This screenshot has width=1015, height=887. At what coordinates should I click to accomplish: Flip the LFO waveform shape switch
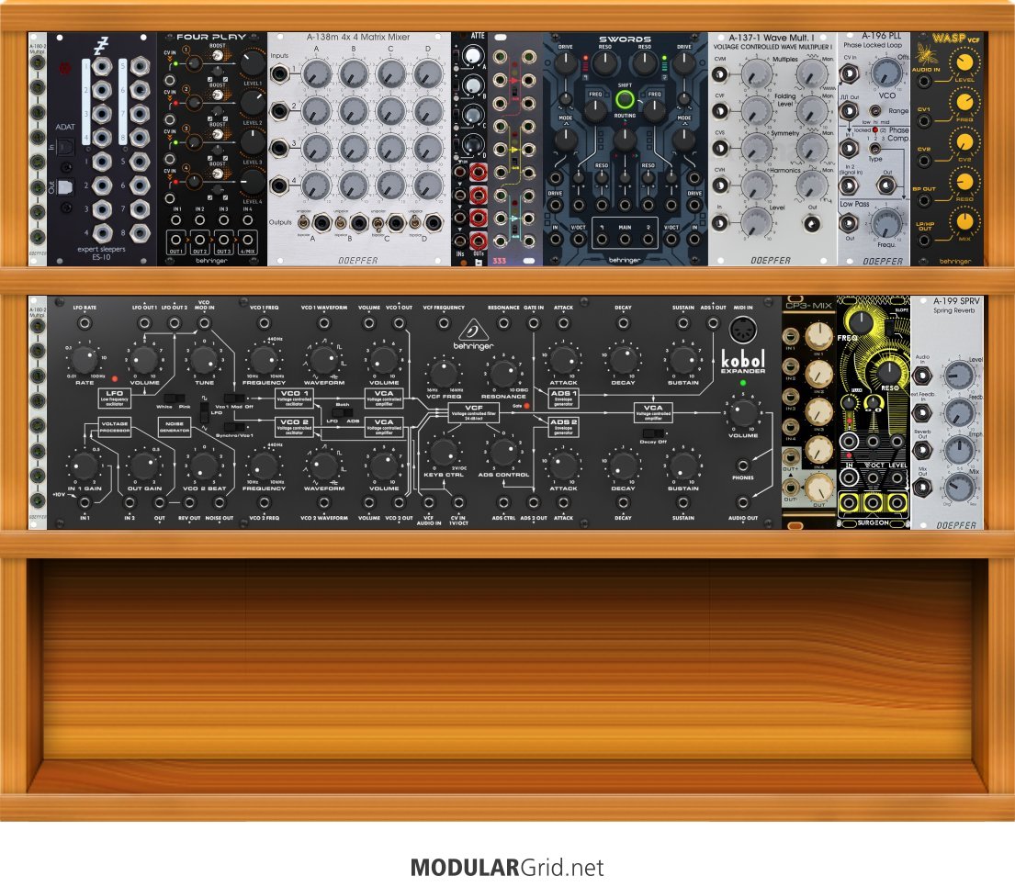click(x=205, y=412)
